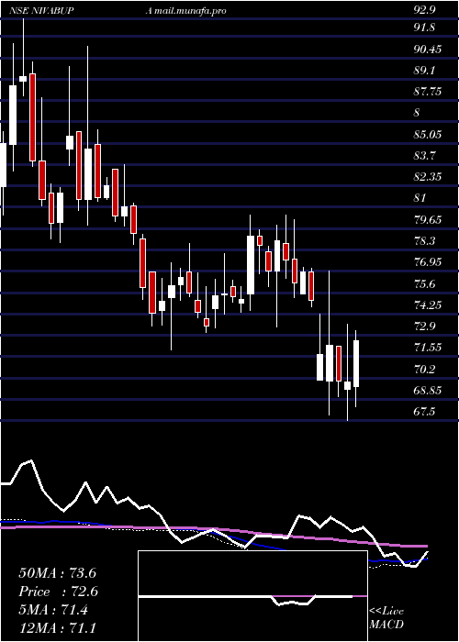Click the NSE NIVABUP ticker label

click(41, 11)
